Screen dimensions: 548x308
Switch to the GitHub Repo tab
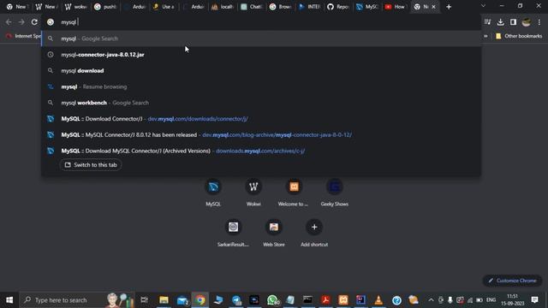pyautogui.click(x=338, y=7)
